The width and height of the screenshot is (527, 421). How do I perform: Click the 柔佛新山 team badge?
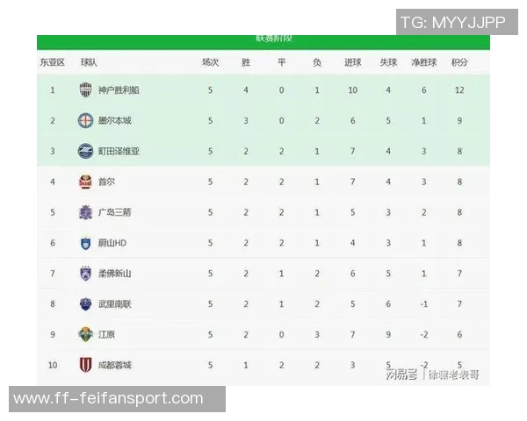pos(85,274)
